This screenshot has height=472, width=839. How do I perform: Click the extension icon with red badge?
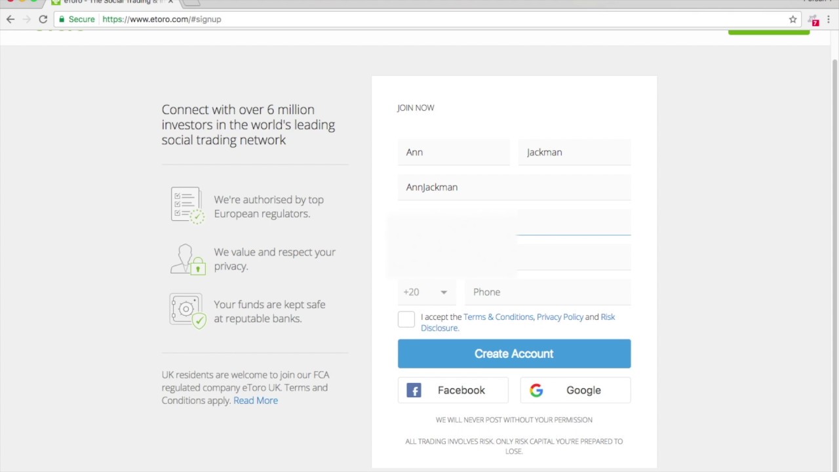pyautogui.click(x=813, y=20)
